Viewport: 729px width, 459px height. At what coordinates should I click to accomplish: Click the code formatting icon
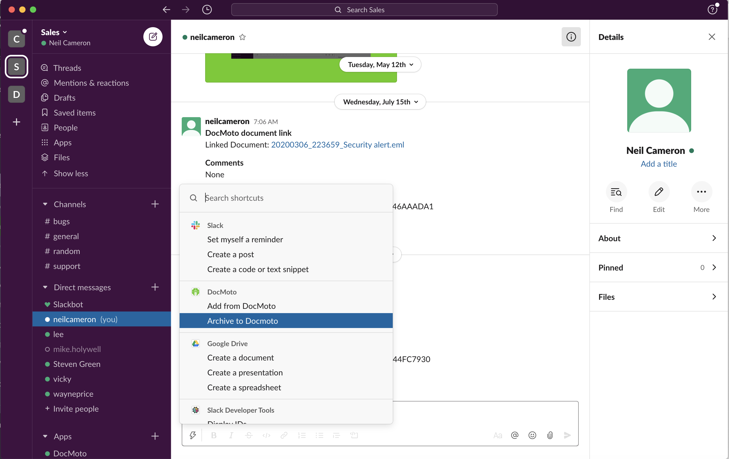click(267, 435)
